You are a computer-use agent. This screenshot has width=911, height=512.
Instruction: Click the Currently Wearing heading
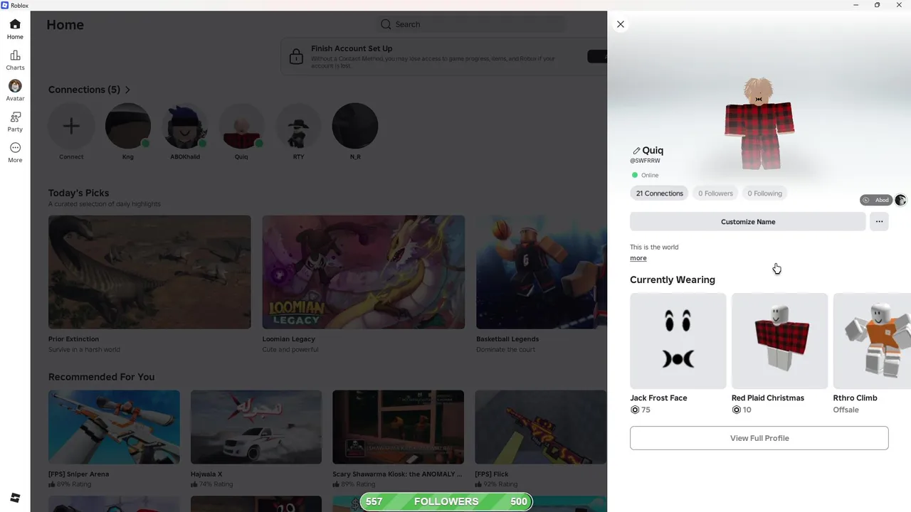pos(673,279)
